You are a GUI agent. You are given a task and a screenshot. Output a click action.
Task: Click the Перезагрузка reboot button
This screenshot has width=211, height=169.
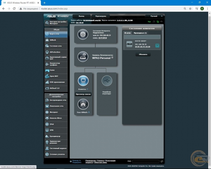coord(101,16)
